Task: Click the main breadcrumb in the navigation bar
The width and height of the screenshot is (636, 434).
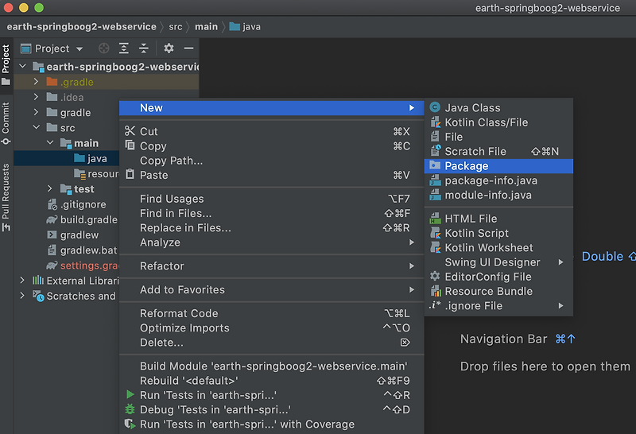Action: tap(206, 26)
